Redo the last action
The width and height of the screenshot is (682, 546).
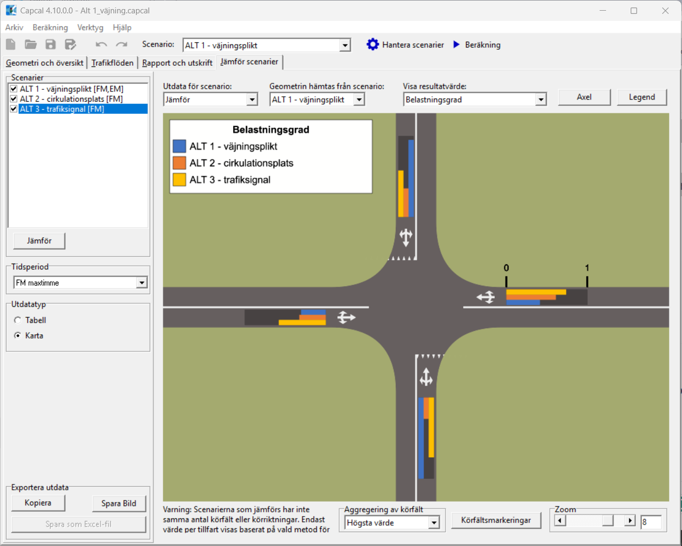tap(122, 44)
